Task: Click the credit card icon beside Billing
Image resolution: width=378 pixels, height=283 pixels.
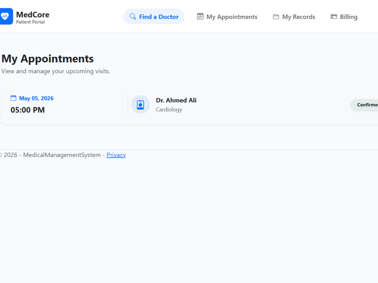Action: (x=334, y=16)
